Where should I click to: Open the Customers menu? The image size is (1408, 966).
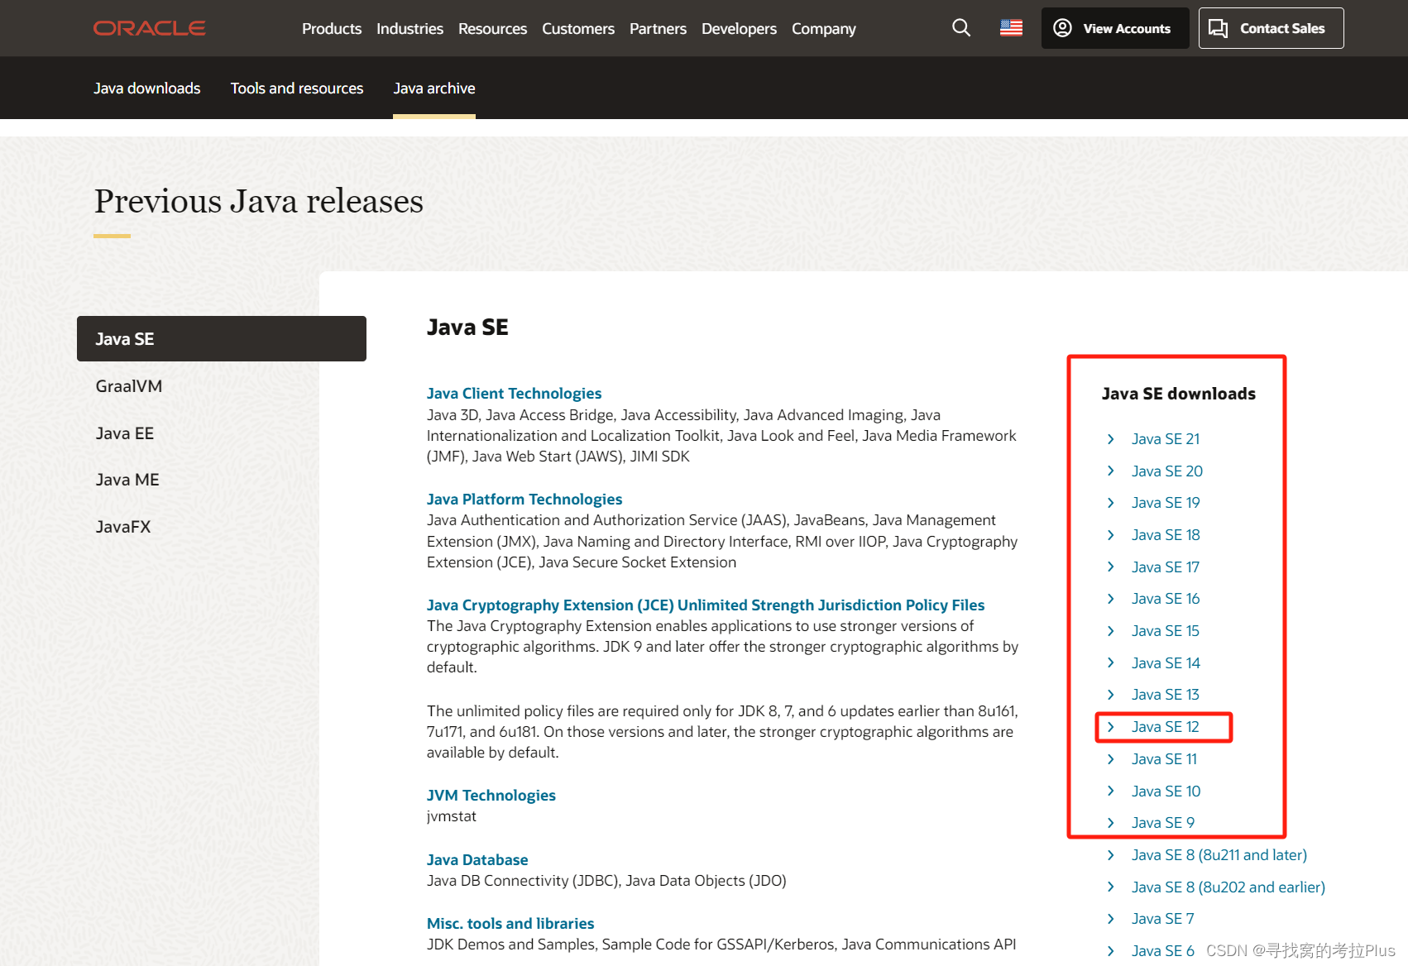[x=578, y=28]
